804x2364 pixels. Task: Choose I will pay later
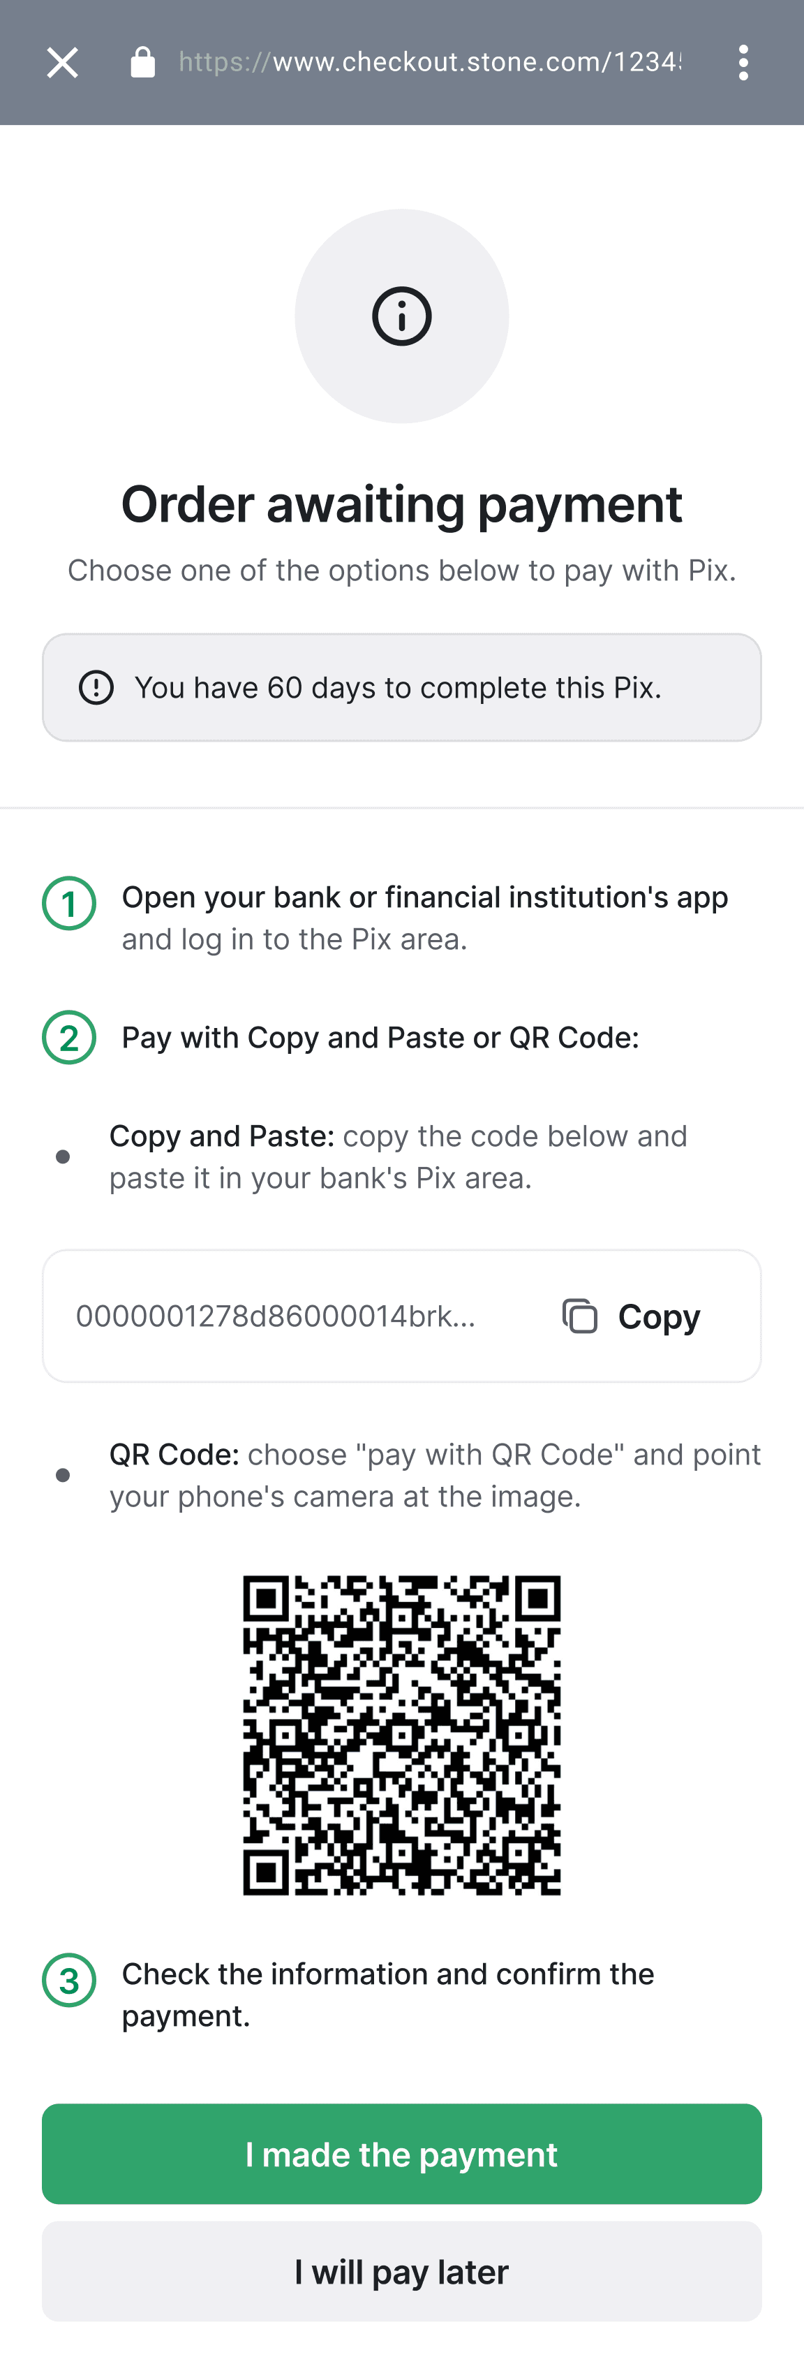401,2271
